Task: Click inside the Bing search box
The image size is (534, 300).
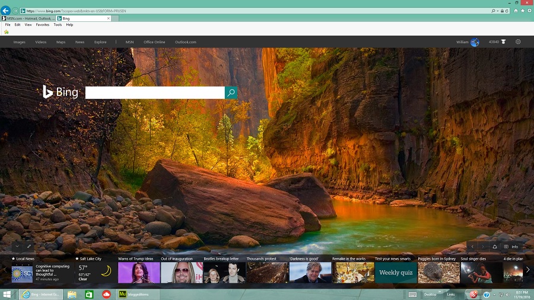Action: point(155,92)
